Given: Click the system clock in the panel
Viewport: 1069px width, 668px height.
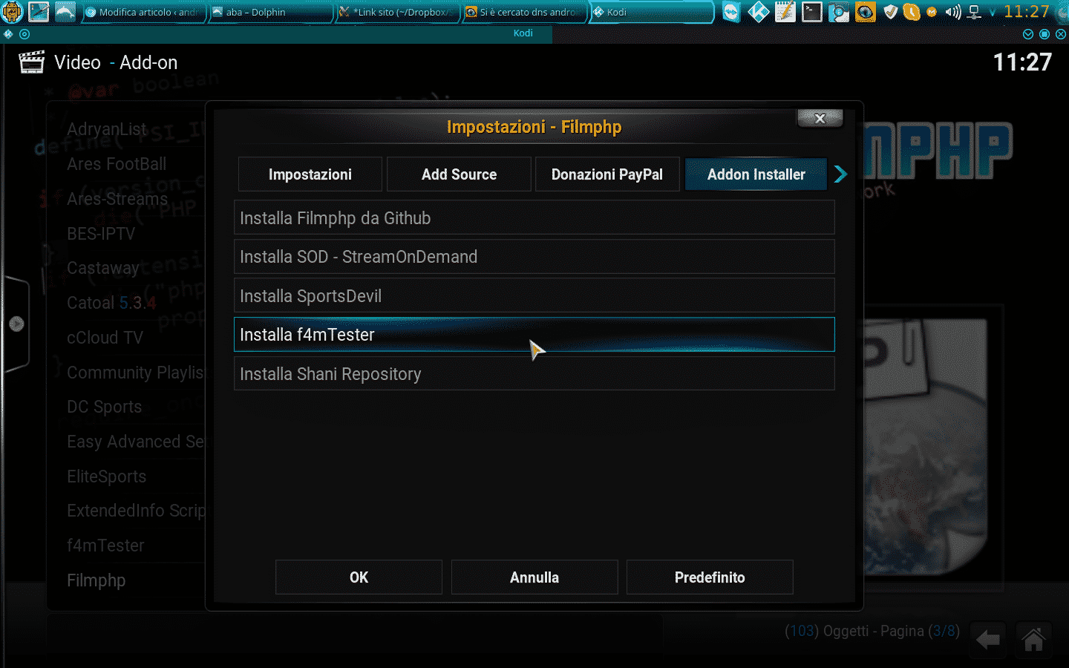Looking at the screenshot, I should tap(1027, 11).
